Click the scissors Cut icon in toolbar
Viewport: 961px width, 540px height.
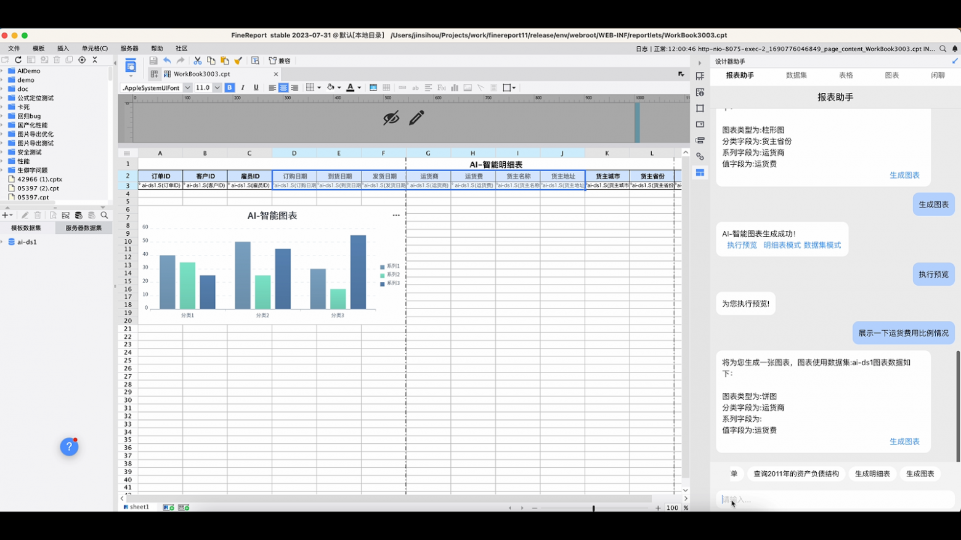pyautogui.click(x=197, y=61)
